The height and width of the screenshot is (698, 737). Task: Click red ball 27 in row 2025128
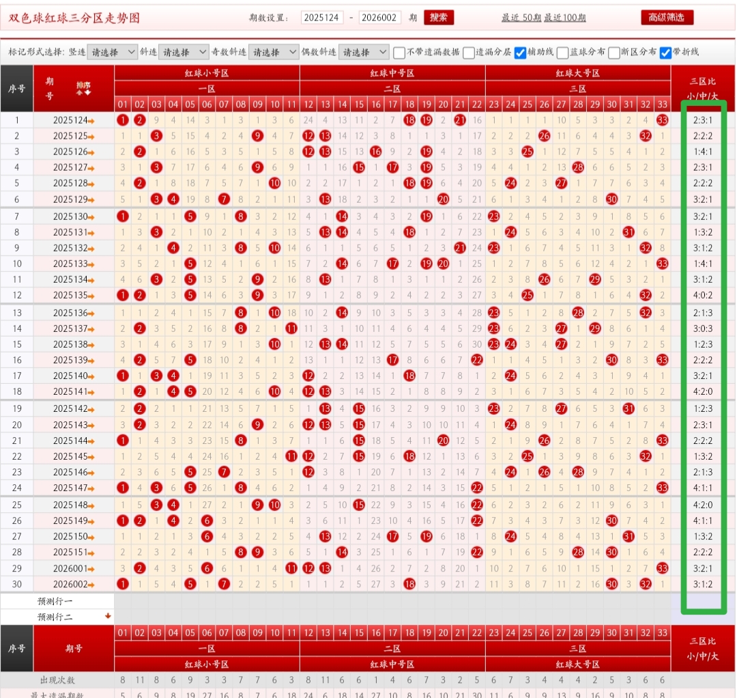coord(561,183)
